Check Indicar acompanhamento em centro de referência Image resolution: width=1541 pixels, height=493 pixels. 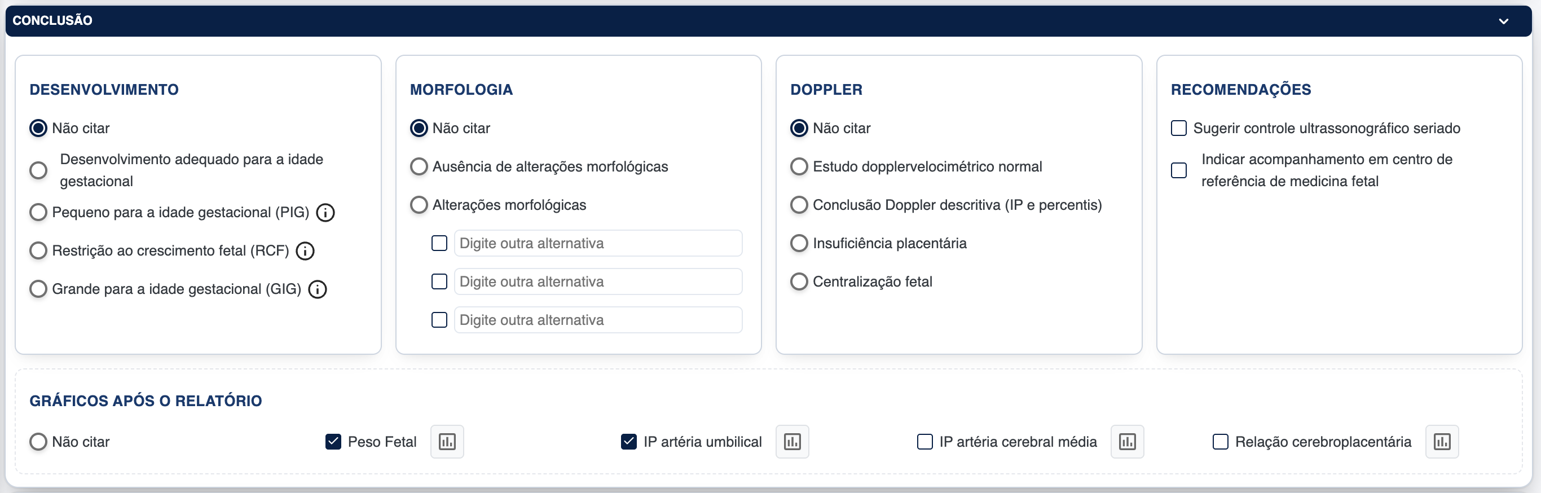[x=1178, y=170]
